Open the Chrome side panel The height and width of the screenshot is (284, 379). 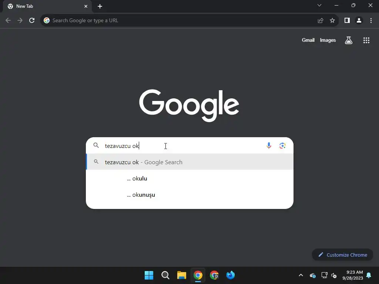coord(347,21)
